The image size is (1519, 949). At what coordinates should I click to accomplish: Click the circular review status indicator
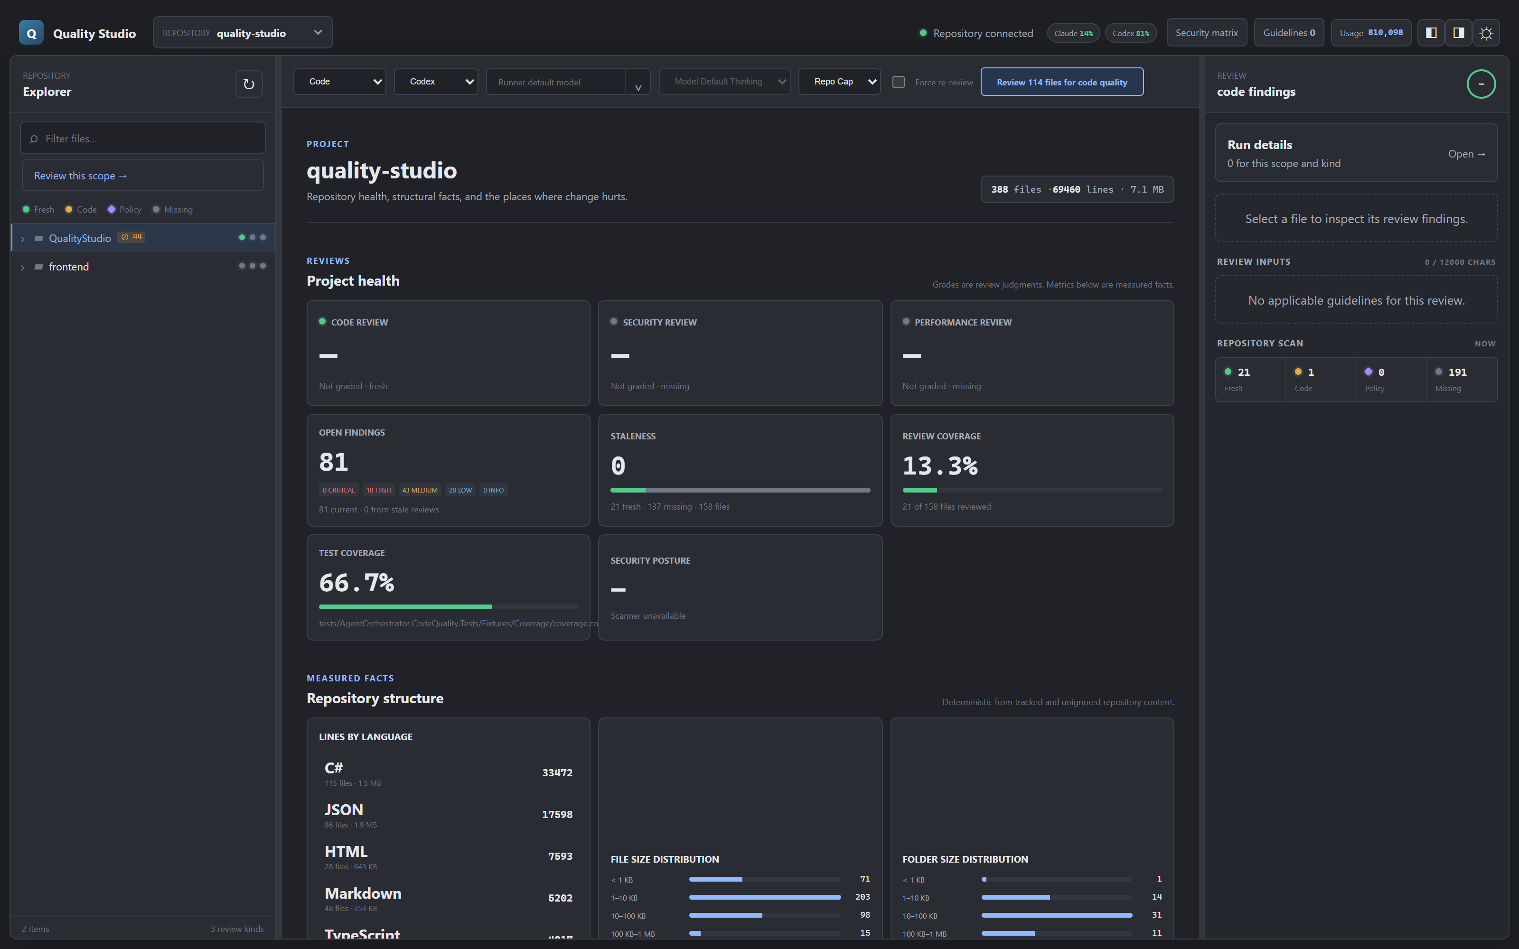click(x=1481, y=84)
